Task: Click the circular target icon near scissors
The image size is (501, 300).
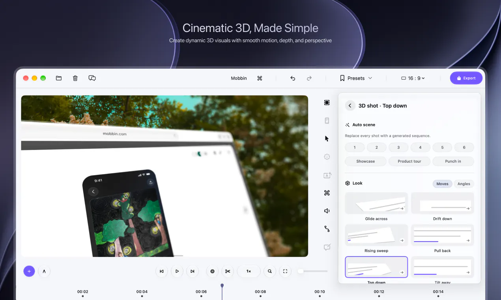Action: 212,271
